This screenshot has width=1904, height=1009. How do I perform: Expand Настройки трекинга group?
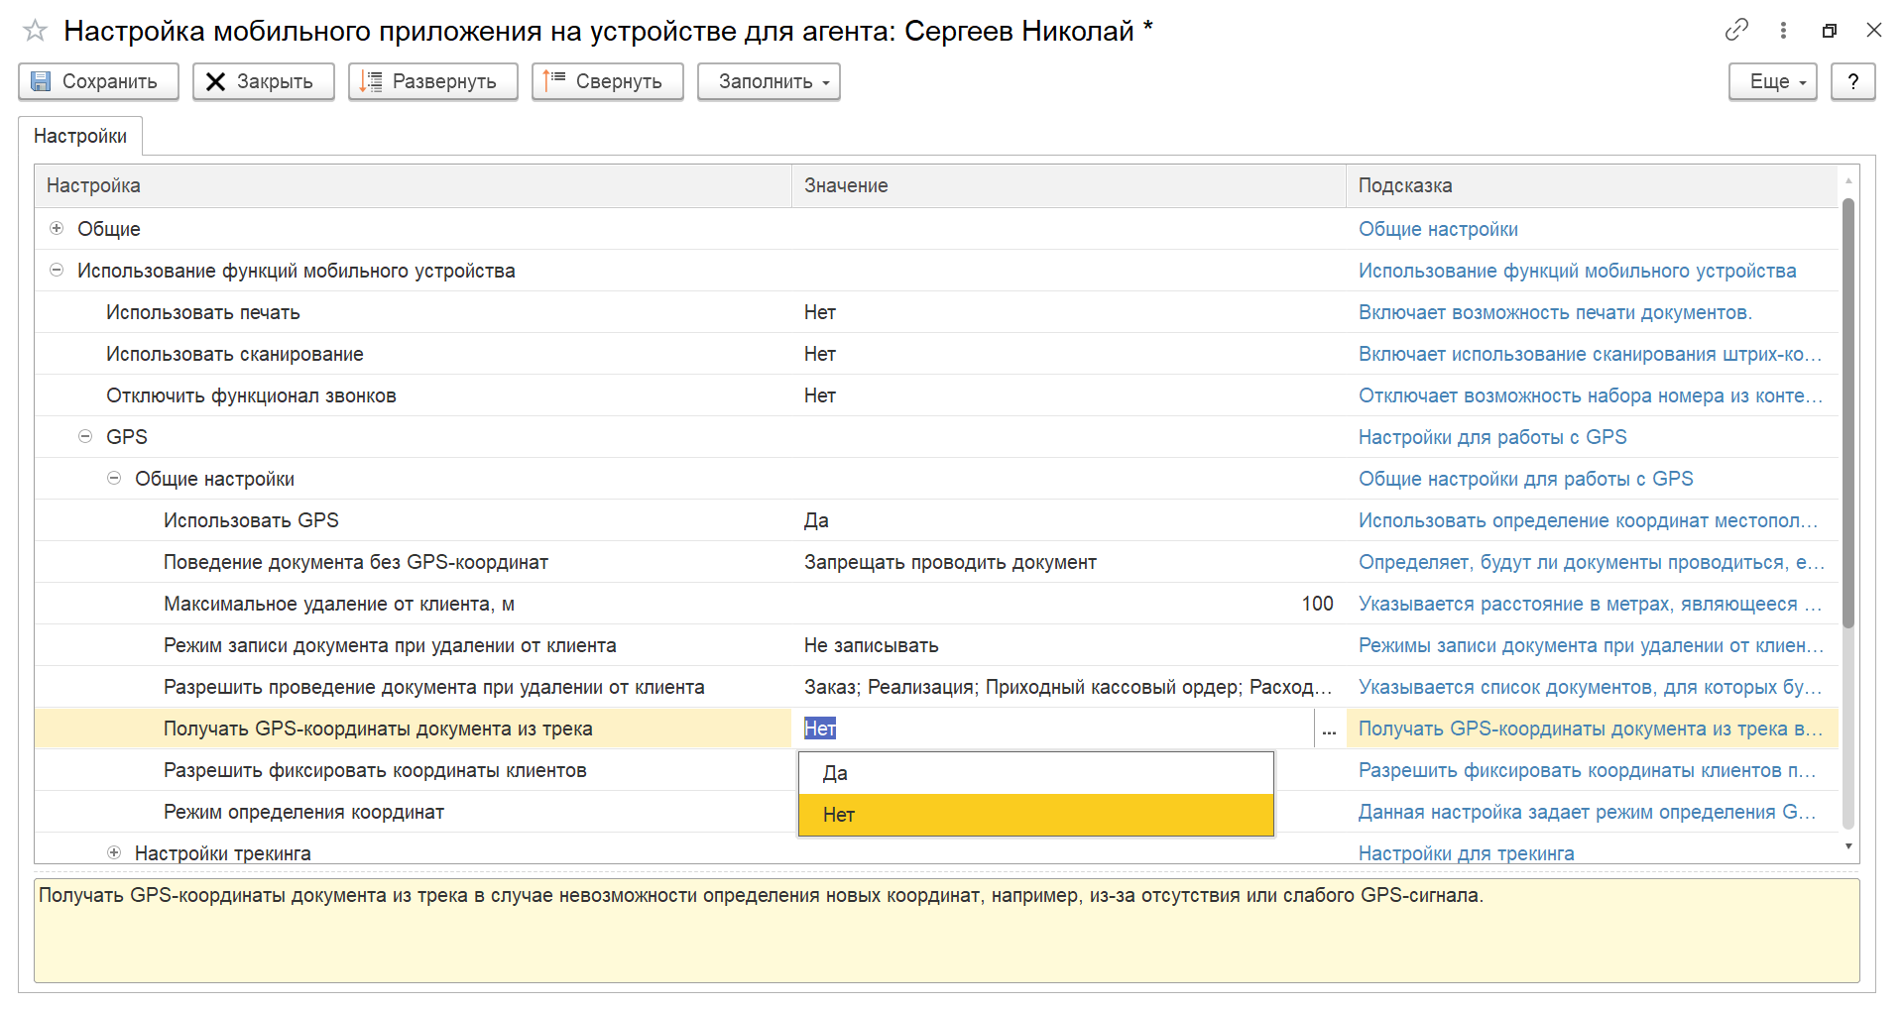(x=114, y=852)
